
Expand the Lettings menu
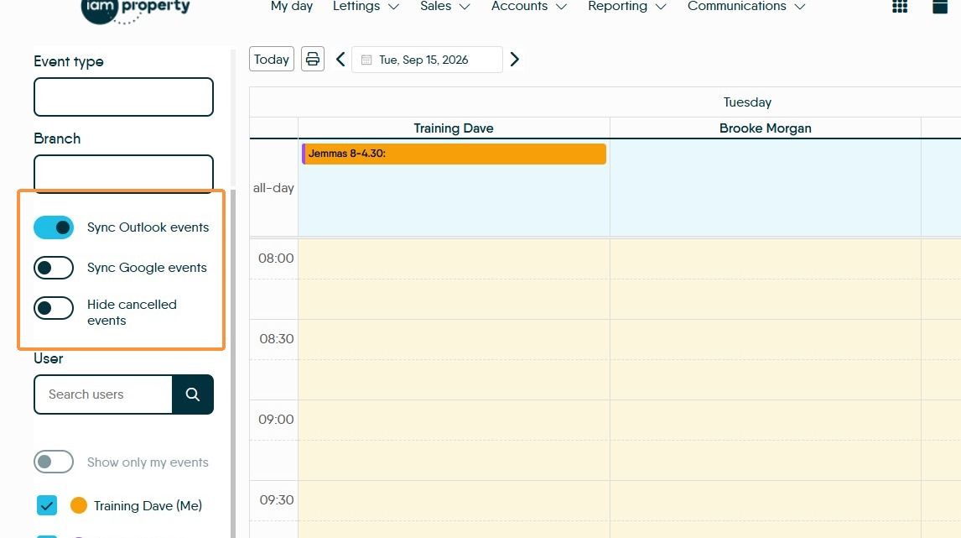(366, 7)
